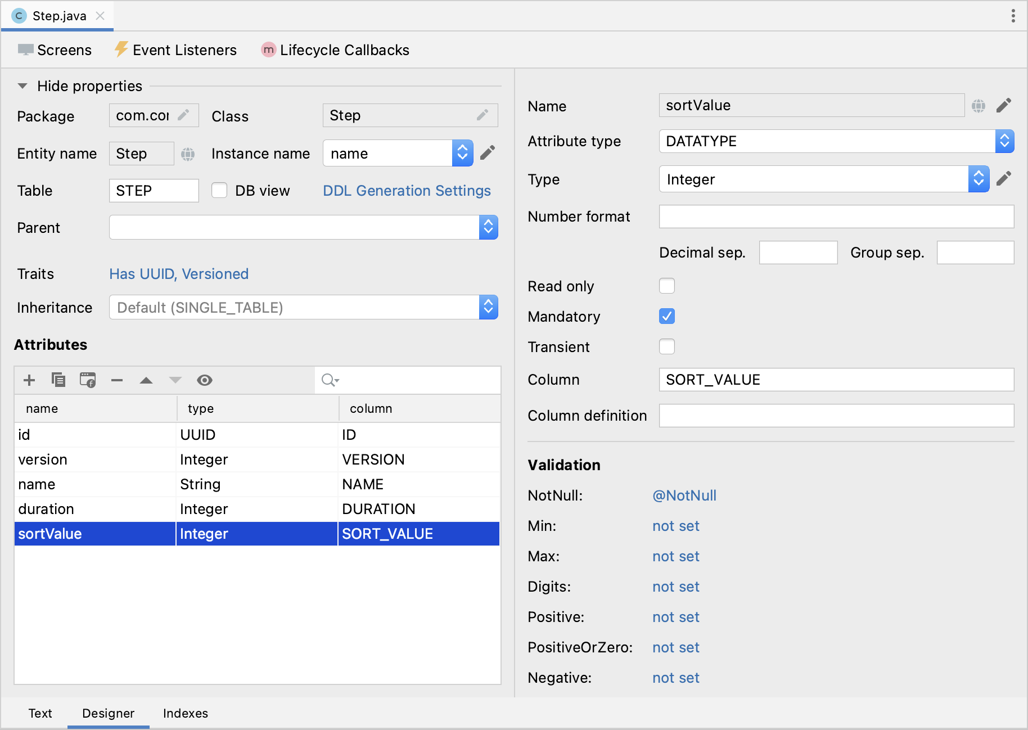1028x730 pixels.
Task: Copy the selected attribute using the duplicate icon
Action: click(58, 380)
